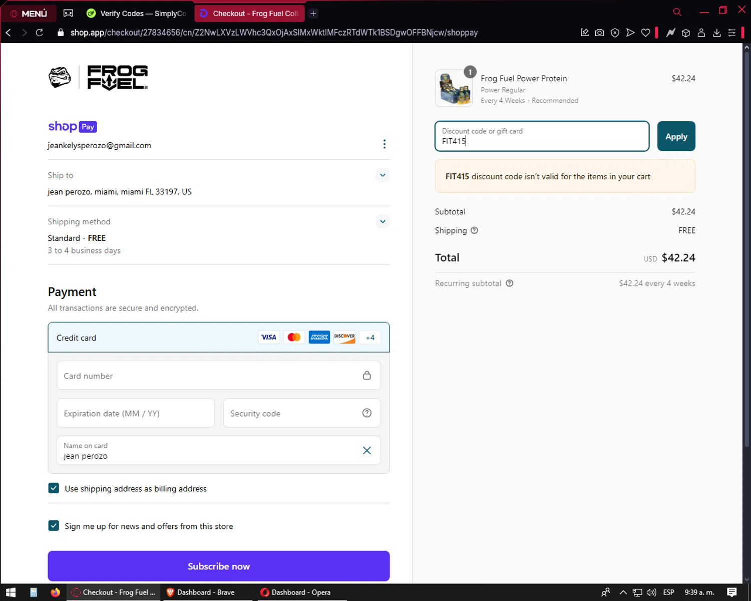Go back with the browser back arrow
Viewport: 751px width, 601px height.
tap(9, 33)
